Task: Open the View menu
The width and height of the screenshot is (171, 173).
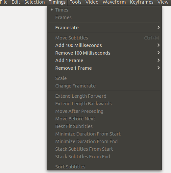Action: pyautogui.click(x=163, y=2)
